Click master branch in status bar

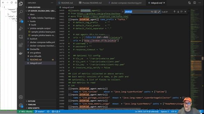(x=40, y=111)
